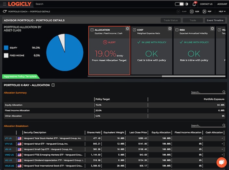Focus the Allocation Breakdown search field

[207, 125]
